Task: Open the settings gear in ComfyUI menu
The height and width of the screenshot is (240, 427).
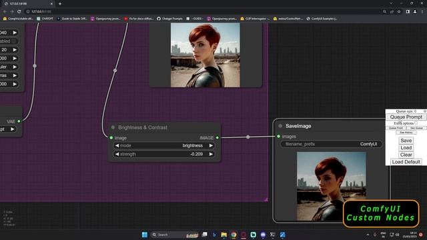Action: pyautogui.click(x=424, y=111)
